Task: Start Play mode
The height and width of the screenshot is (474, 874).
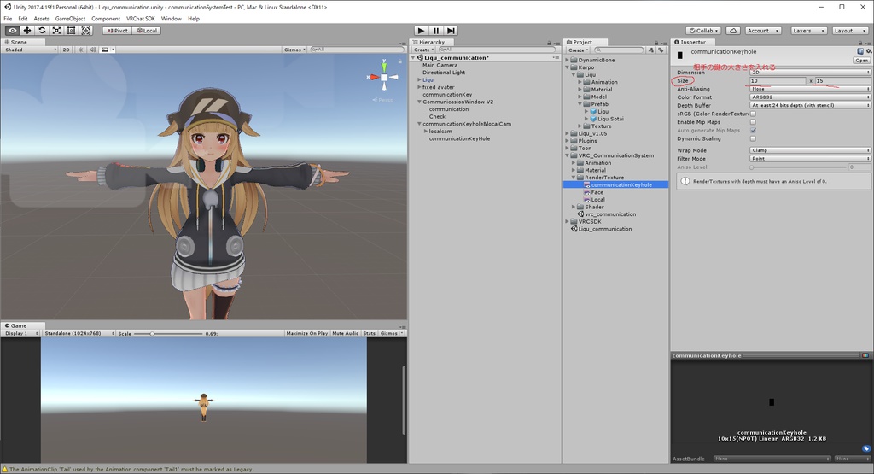Action: (422, 31)
